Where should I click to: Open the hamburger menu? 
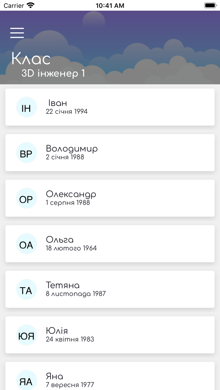(17, 33)
